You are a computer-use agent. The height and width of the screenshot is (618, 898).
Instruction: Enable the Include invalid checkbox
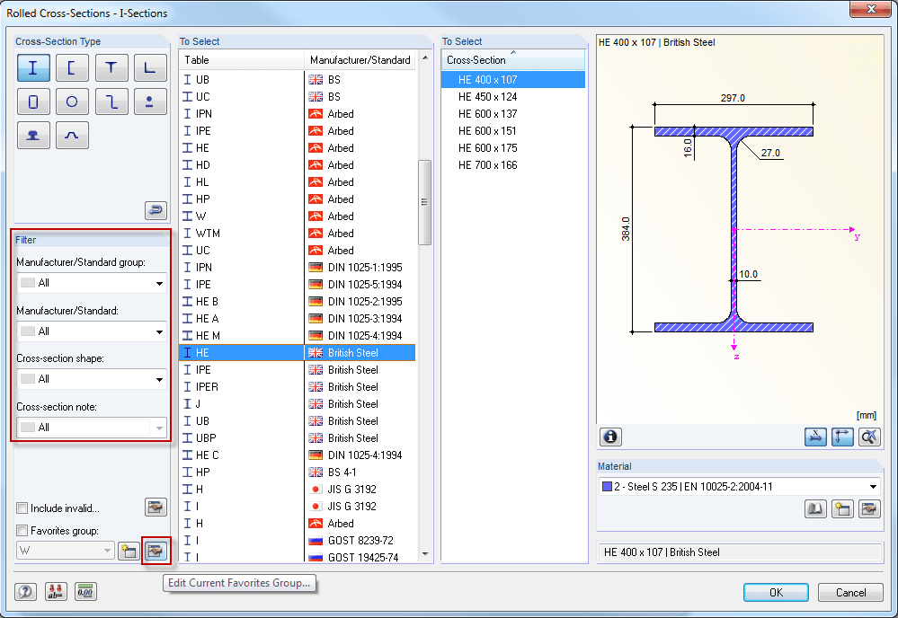(24, 508)
